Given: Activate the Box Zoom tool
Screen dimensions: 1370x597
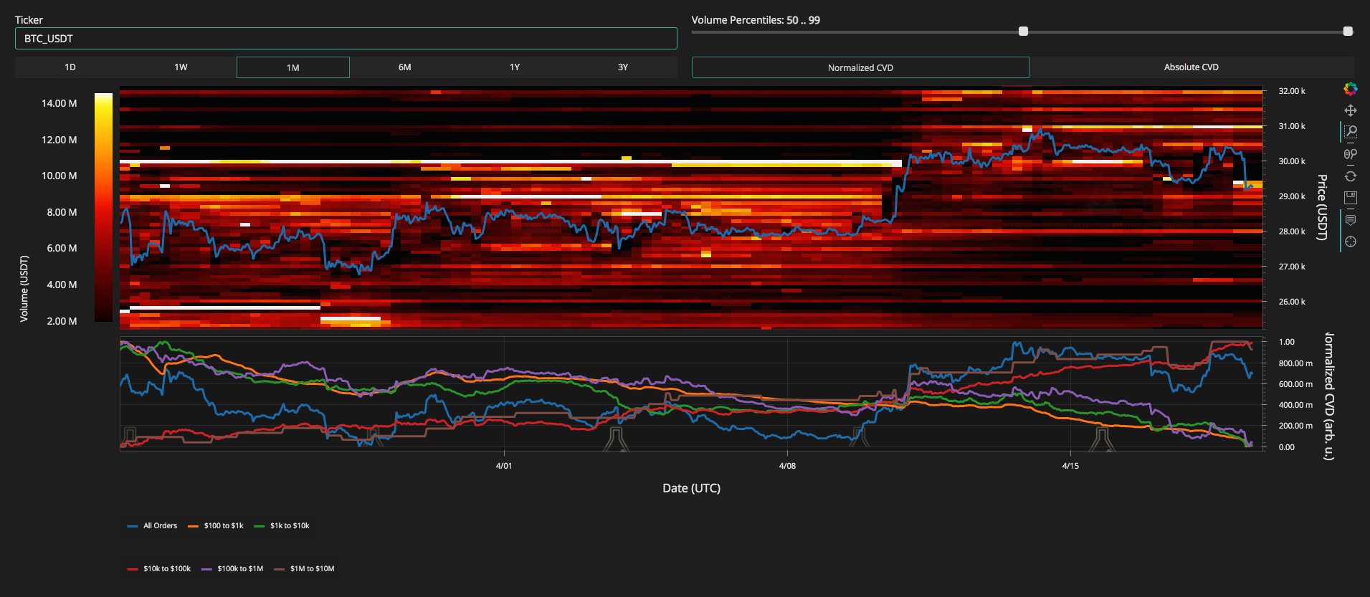Looking at the screenshot, I should [1350, 132].
